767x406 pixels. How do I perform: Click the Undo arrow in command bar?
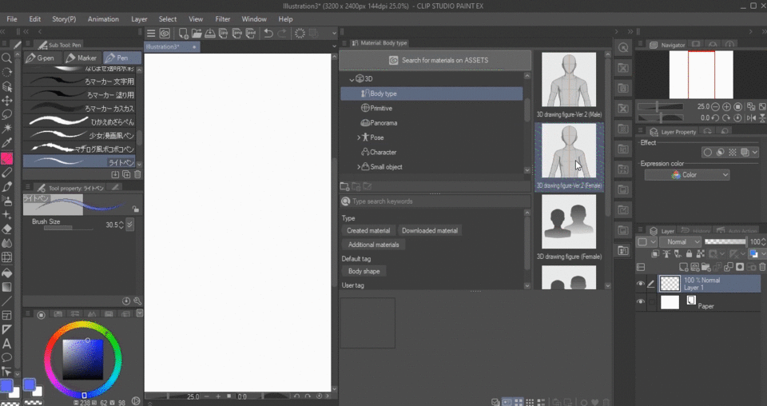pos(268,33)
